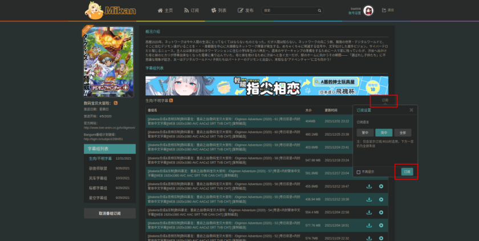Click the 547.98 MB size cell
This screenshot has width=479, height=241.
[313, 160]
